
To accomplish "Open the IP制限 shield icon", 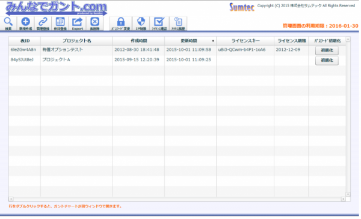I will coord(141,23).
